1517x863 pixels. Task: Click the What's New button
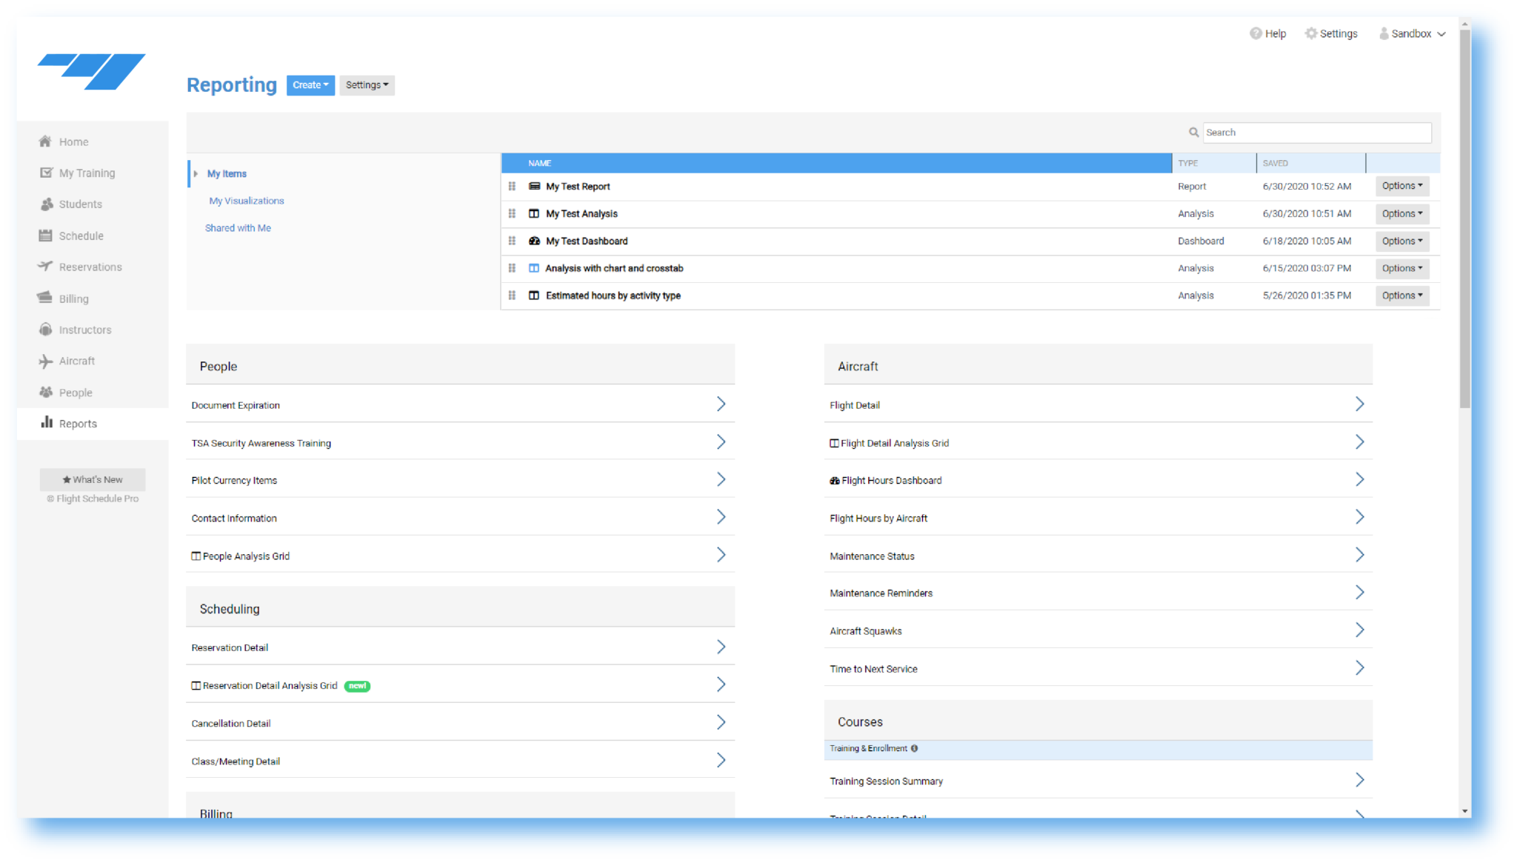92,479
